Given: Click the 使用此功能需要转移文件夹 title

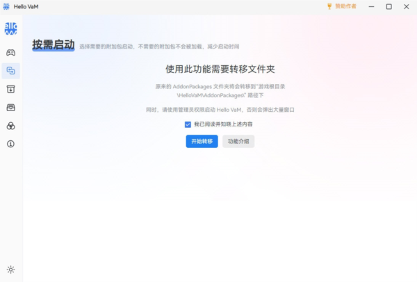Looking at the screenshot, I should click(220, 69).
